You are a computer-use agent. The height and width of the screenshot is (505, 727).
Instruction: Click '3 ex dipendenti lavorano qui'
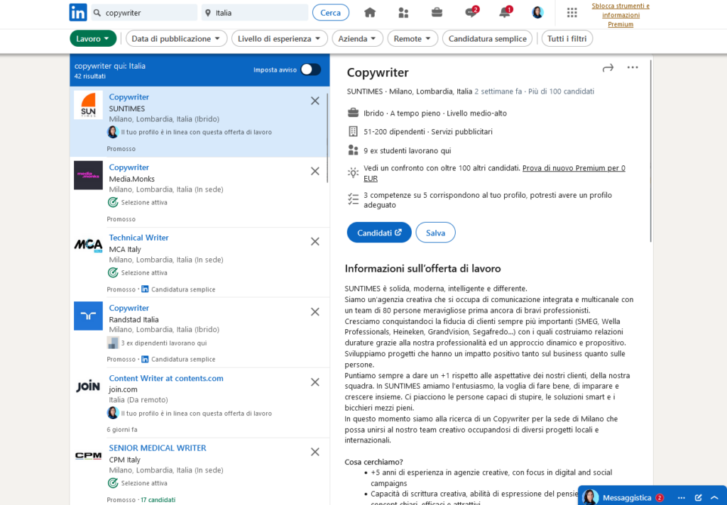coord(164,343)
